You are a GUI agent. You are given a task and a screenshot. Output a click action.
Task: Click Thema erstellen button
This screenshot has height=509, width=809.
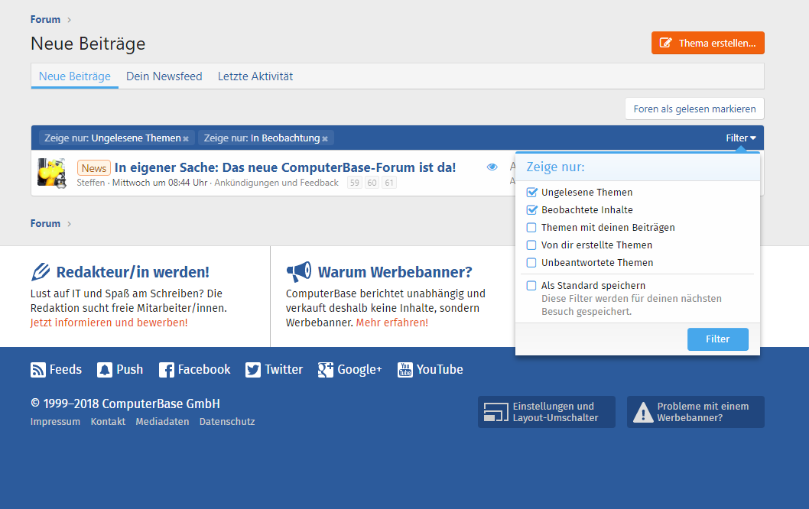pos(708,43)
